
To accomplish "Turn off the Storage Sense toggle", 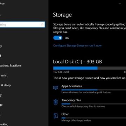I will point(58,38).
